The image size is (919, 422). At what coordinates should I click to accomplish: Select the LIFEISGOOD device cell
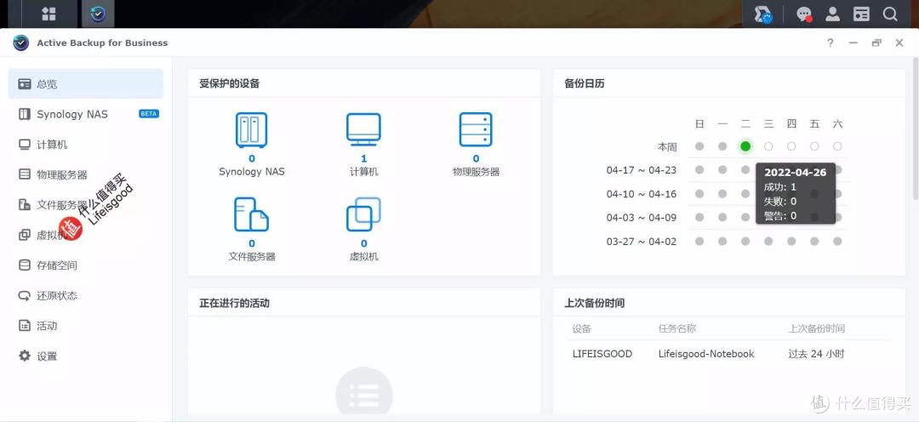coord(602,354)
